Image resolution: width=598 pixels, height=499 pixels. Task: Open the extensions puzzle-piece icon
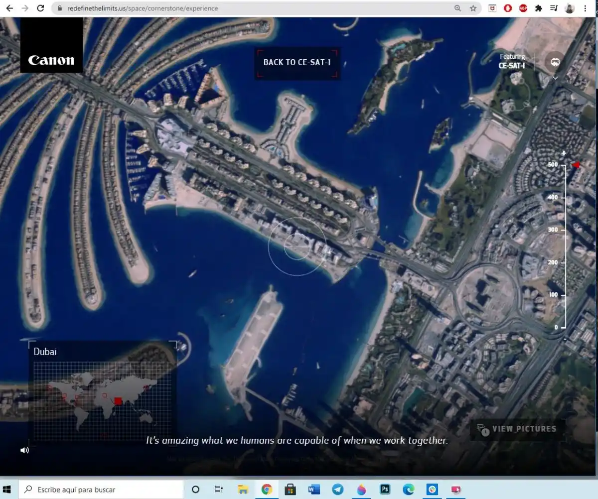pyautogui.click(x=539, y=8)
